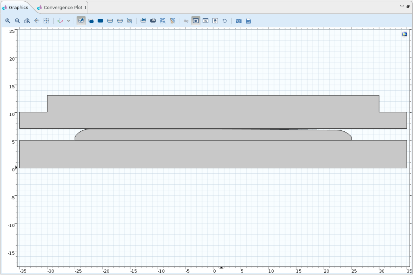Click the Zoom to Selection icon
This screenshot has height=275, width=413.
pos(37,21)
